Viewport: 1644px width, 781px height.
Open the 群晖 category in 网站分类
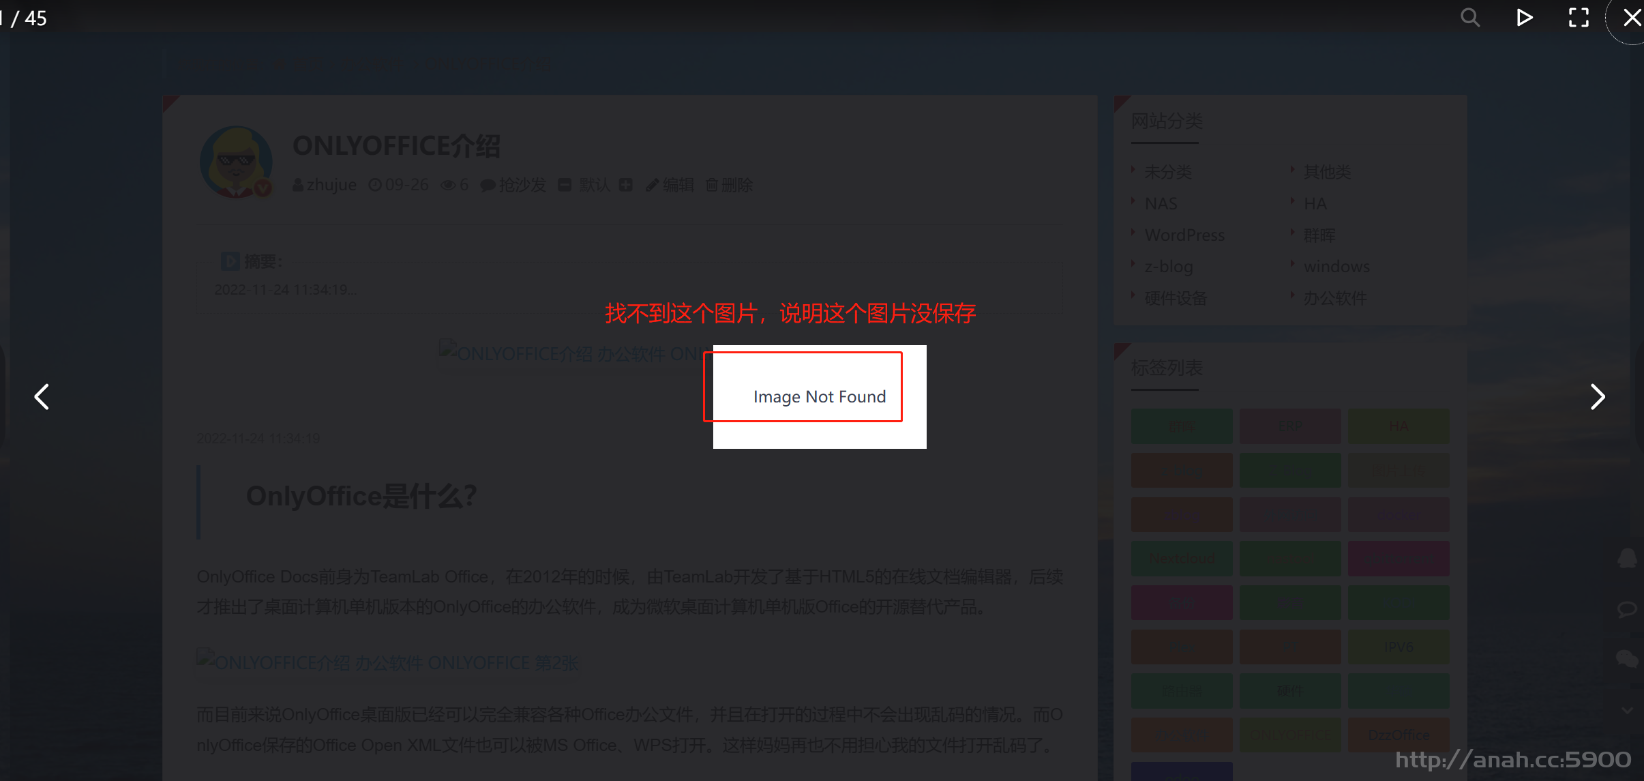pyautogui.click(x=1319, y=235)
